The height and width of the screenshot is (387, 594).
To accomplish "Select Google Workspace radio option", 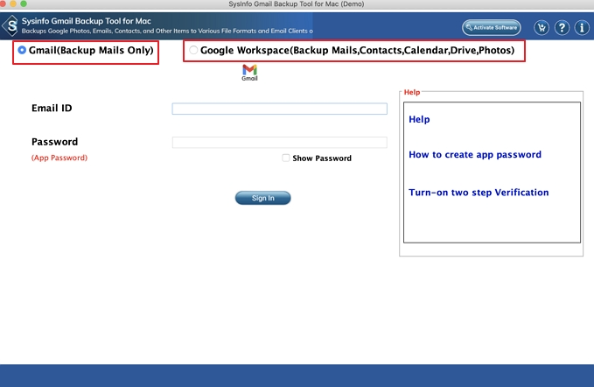I will click(193, 50).
